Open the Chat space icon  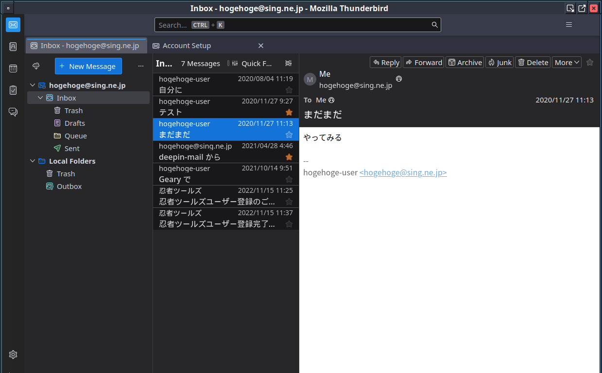click(13, 112)
